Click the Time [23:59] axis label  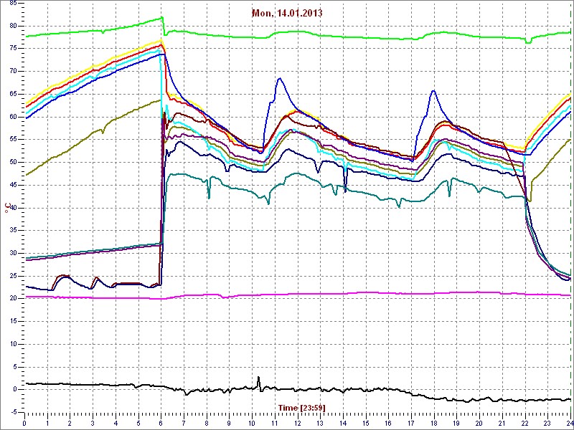(x=301, y=408)
